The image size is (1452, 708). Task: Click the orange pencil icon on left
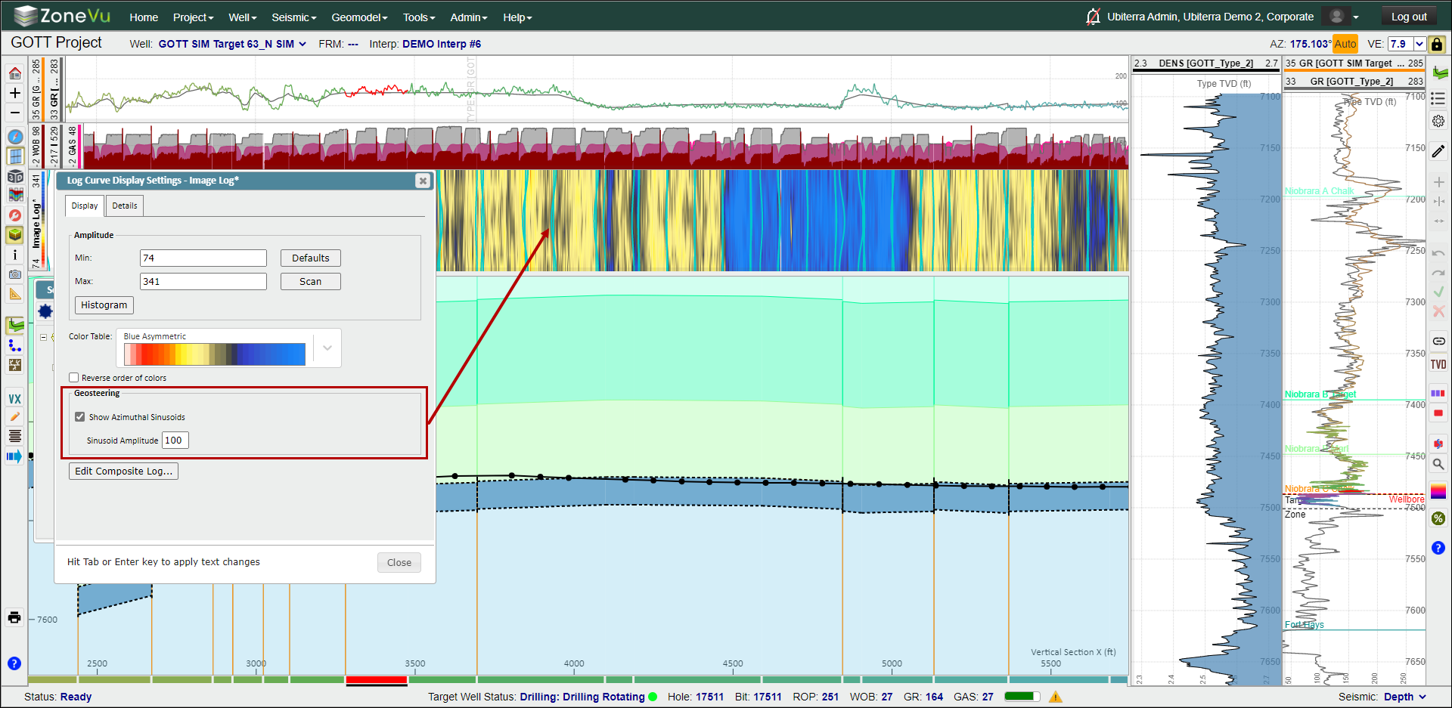point(14,416)
